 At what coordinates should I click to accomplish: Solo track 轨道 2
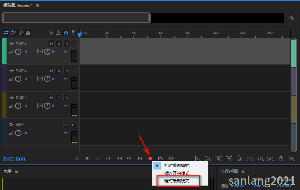[59, 71]
